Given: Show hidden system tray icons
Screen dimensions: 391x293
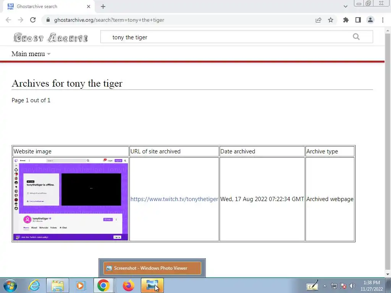Looking at the screenshot, I should click(x=325, y=286).
